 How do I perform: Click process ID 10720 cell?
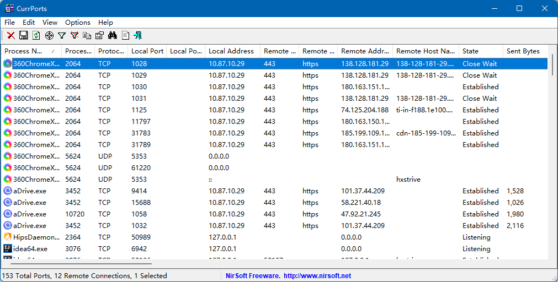(x=75, y=214)
